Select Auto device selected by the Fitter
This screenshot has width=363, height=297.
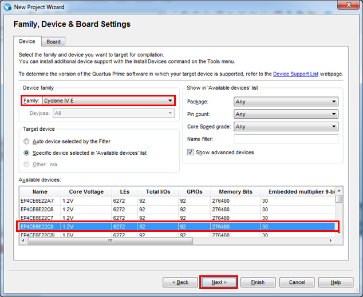[26, 141]
